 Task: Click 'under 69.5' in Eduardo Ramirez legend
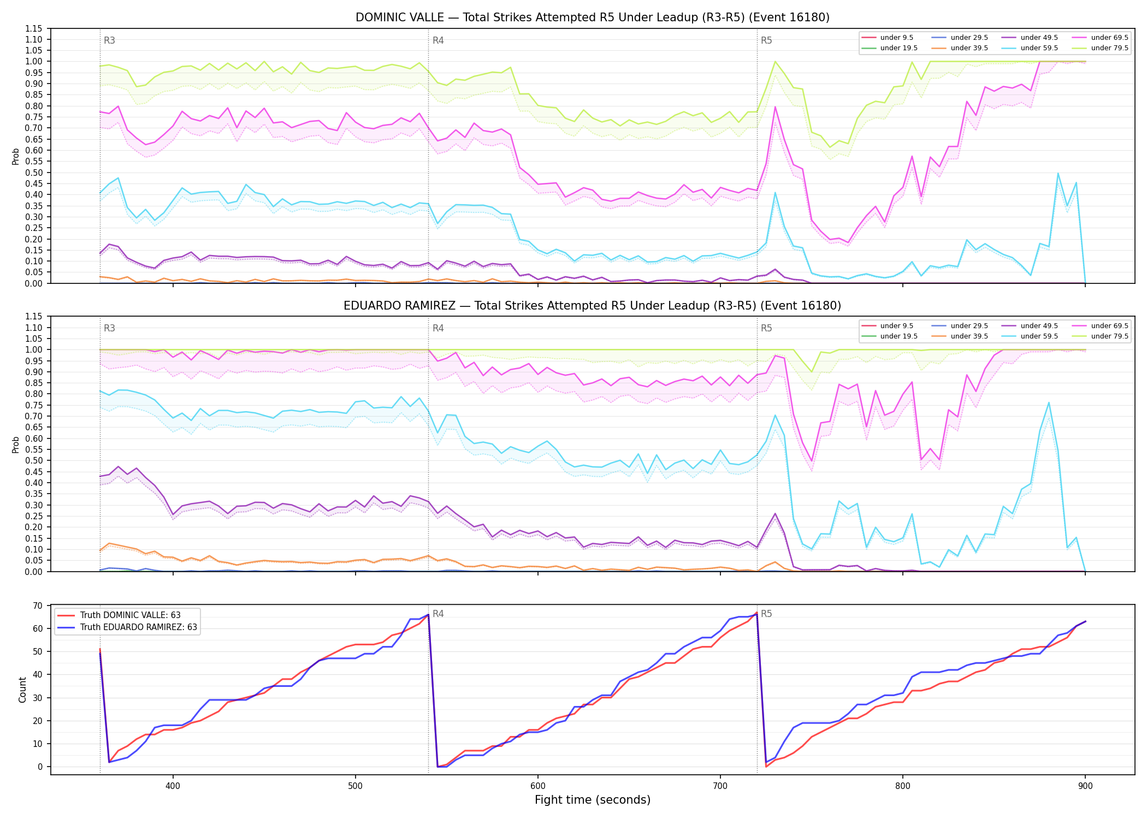pyautogui.click(x=1110, y=326)
